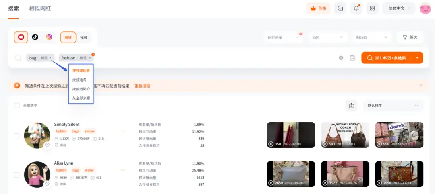Open the 网红分类 dropdown
Image resolution: width=435 pixels, height=194 pixels.
(284, 37)
